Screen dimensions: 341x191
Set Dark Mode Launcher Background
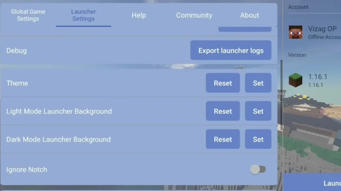(x=258, y=139)
